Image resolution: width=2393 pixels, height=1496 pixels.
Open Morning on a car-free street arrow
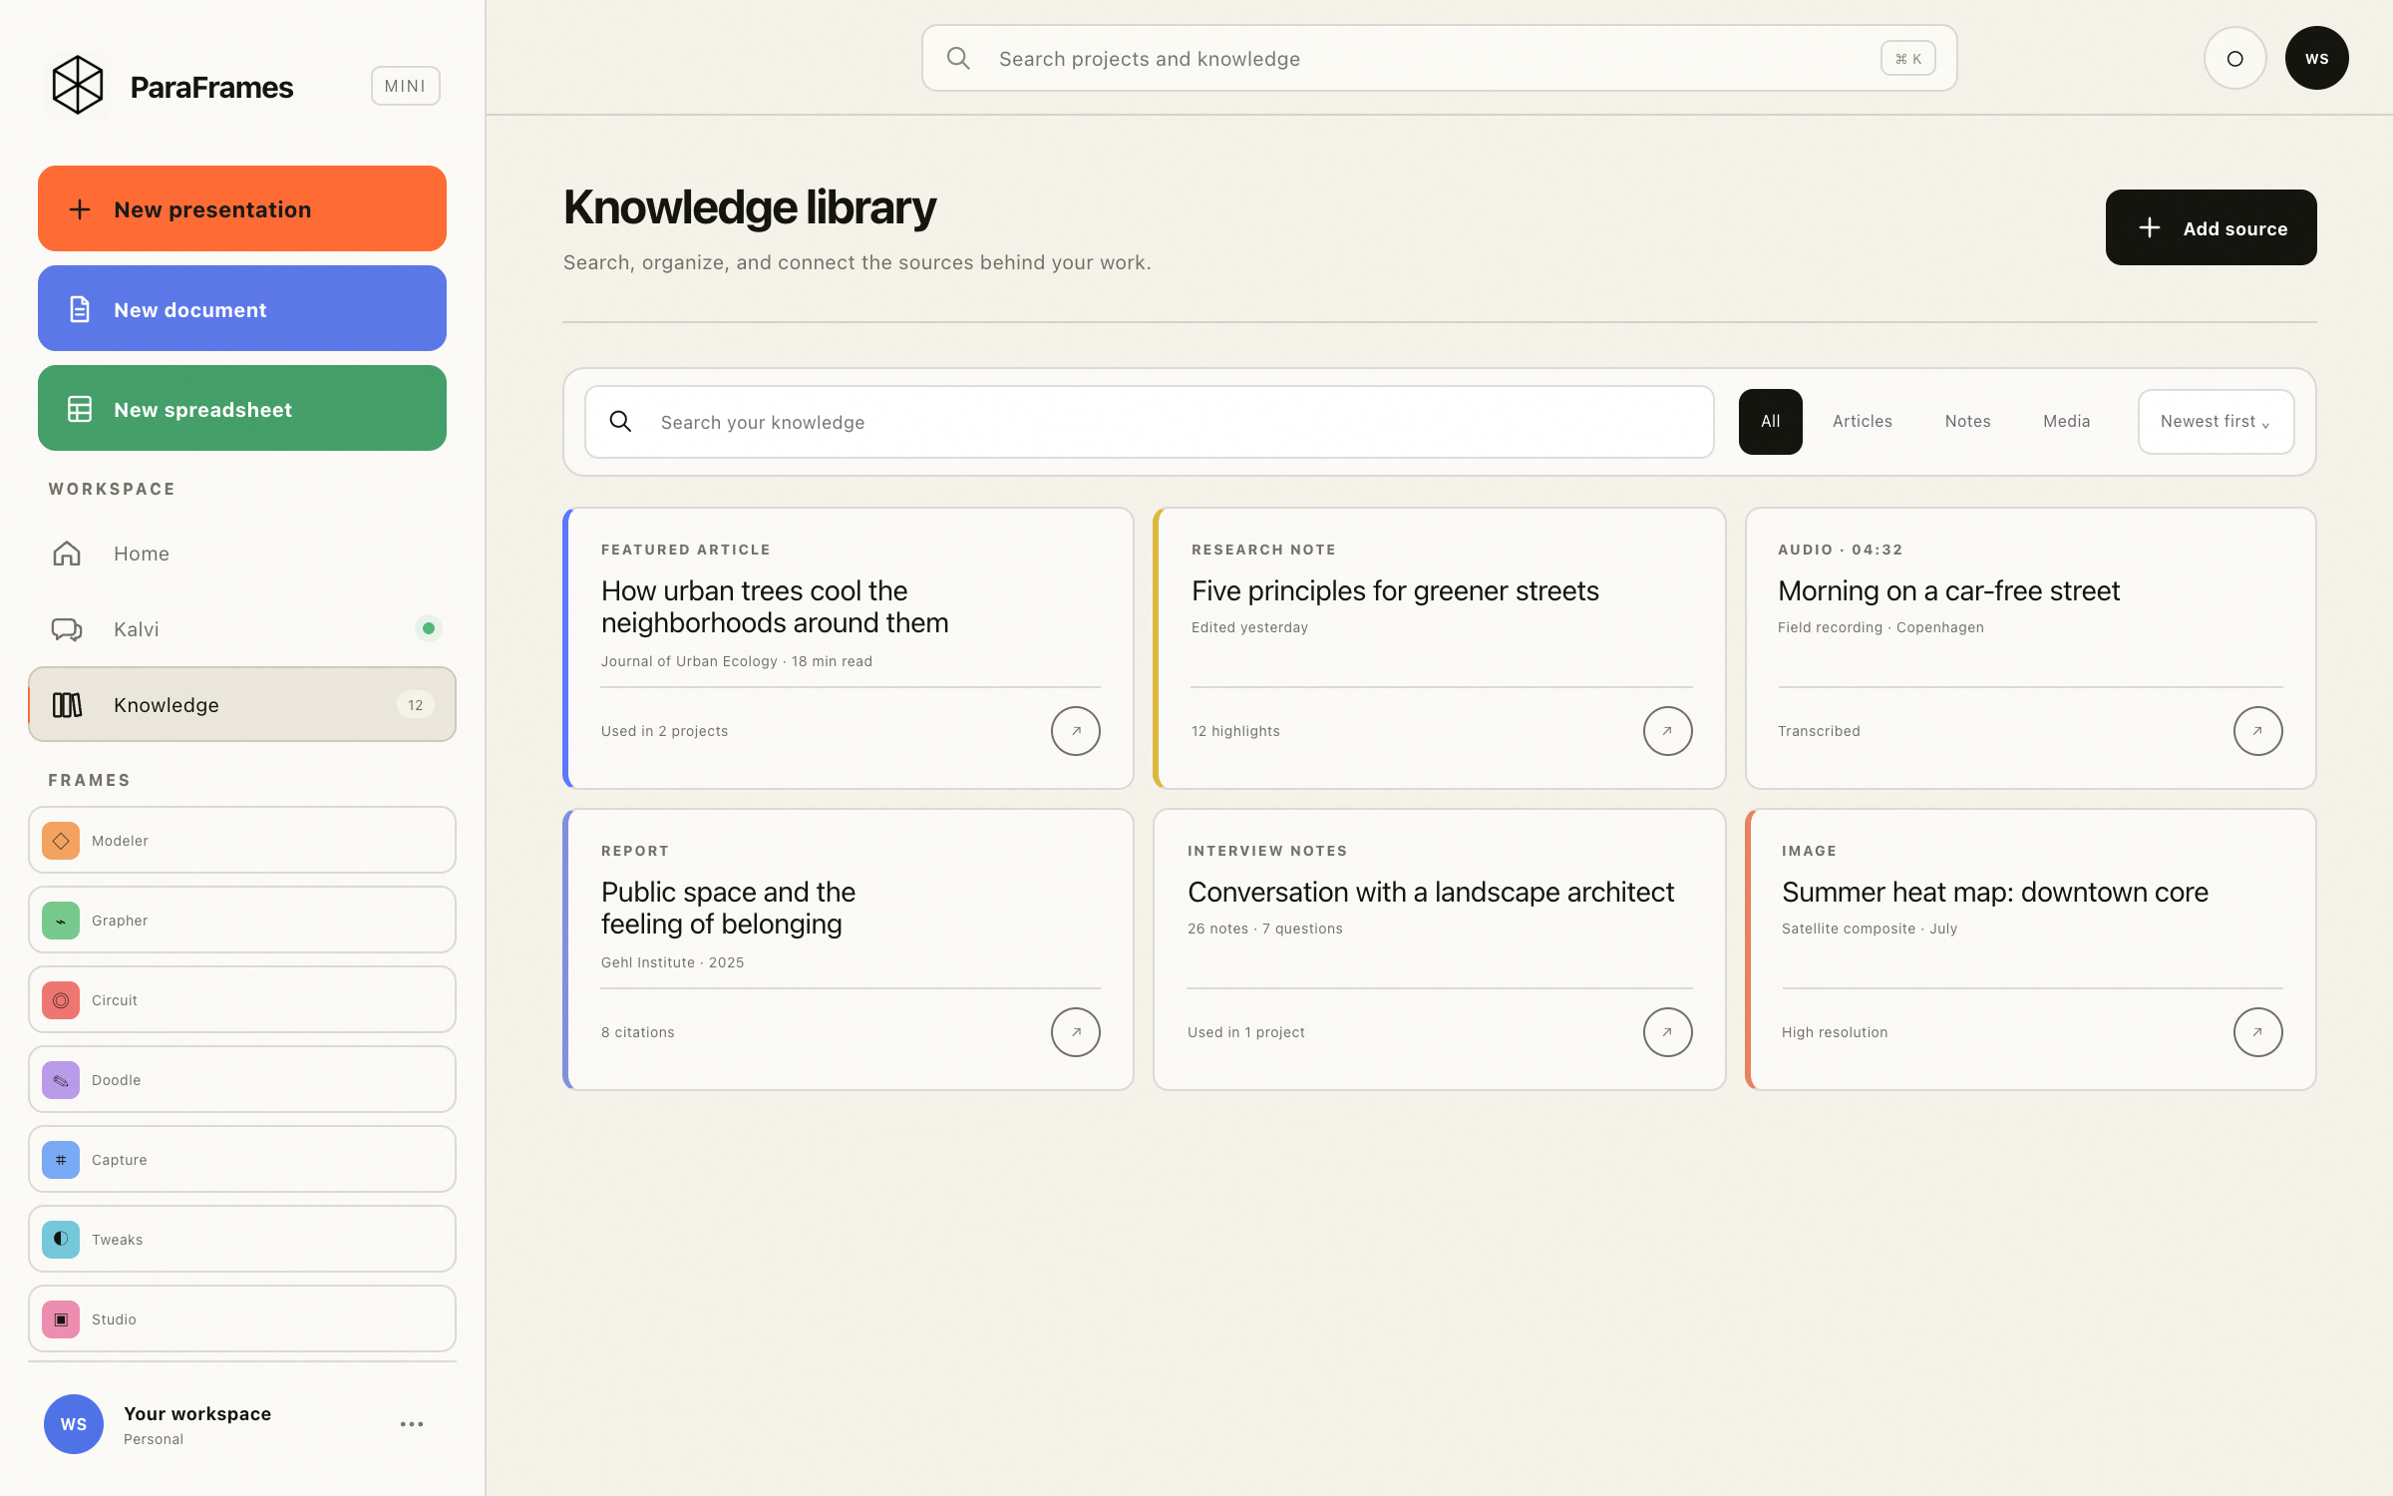coord(2258,731)
